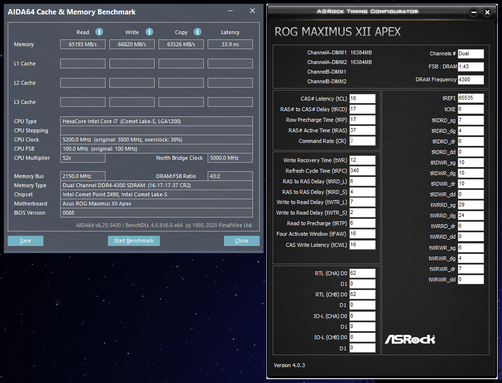Viewport: 502px width, 383px height.
Task: Select the Memory Latency result field
Action: tap(230, 44)
